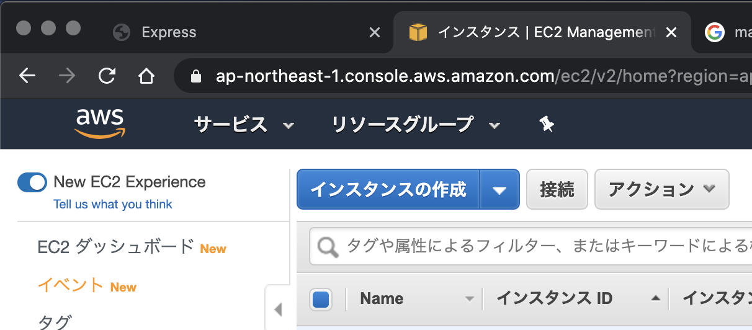The width and height of the screenshot is (752, 330).
Task: Click the browser forward arrow
Action: coord(66,76)
